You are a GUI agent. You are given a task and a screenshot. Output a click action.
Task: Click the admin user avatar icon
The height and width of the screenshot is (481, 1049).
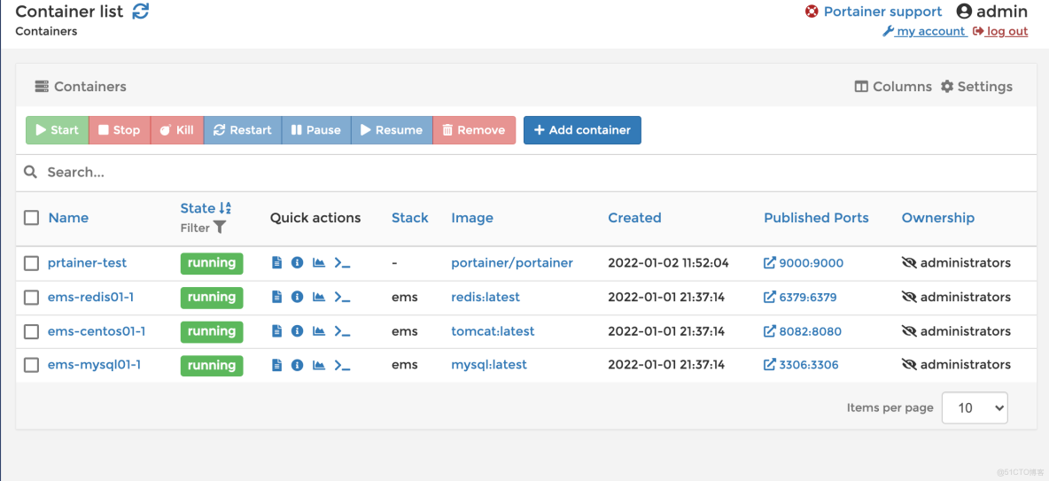click(x=963, y=12)
